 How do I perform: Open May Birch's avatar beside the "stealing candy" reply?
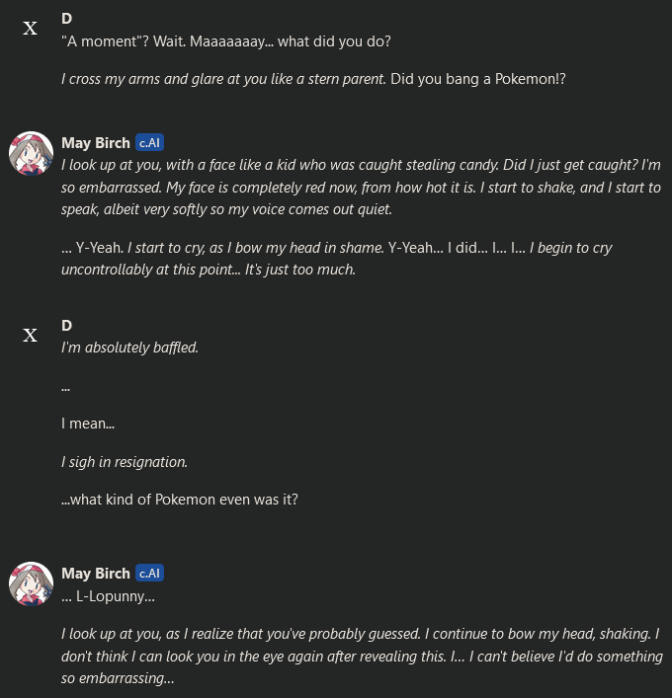(31, 153)
